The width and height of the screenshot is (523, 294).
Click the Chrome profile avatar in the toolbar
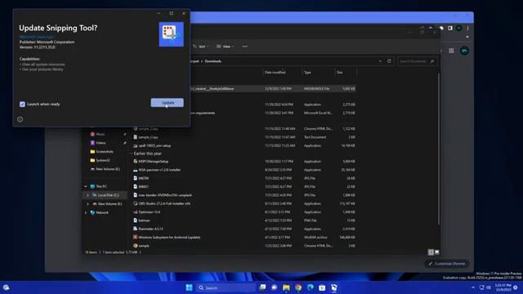tap(459, 29)
